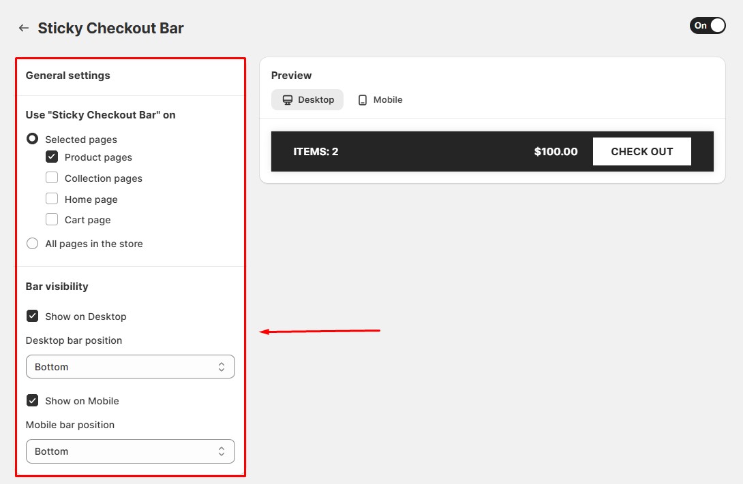Uncheck the Product pages checkbox
The image size is (743, 484).
(x=52, y=157)
